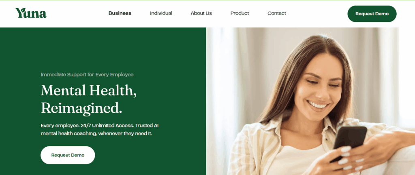415x175 pixels.
Task: Click the white Request Demo hero button
Action: [x=68, y=155]
